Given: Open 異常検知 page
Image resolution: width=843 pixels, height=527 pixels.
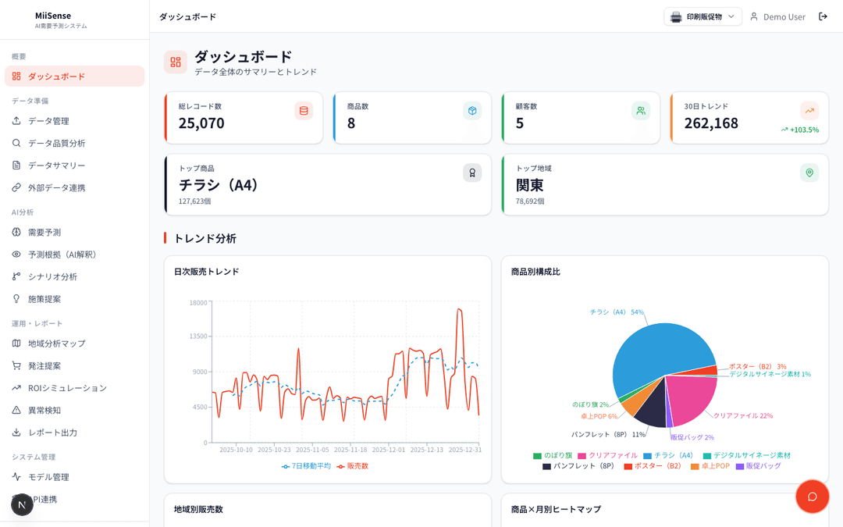Looking at the screenshot, I should click(x=75, y=411).
